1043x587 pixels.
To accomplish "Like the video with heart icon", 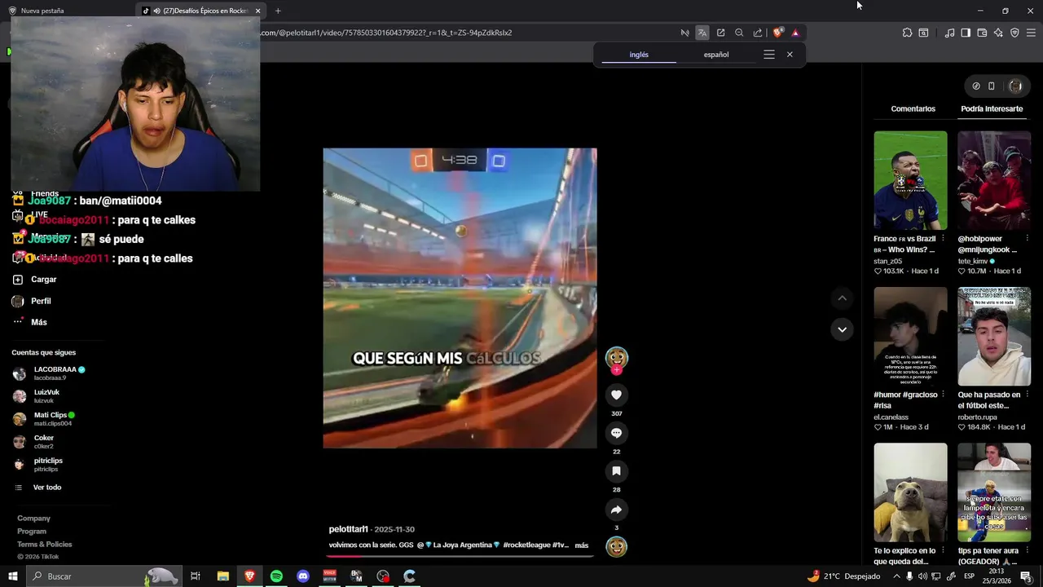I will [x=616, y=395].
